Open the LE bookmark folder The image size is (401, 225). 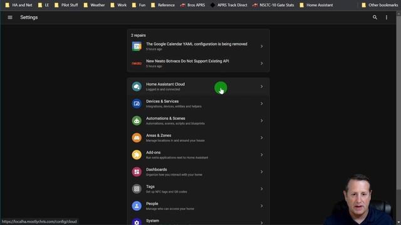click(x=43, y=5)
